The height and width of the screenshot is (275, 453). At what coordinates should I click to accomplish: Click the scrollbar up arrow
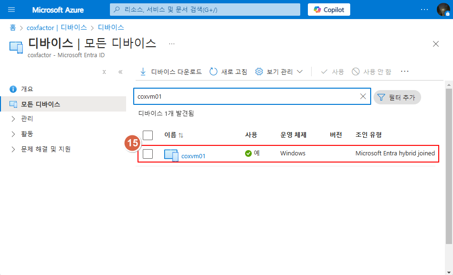[449, 85]
